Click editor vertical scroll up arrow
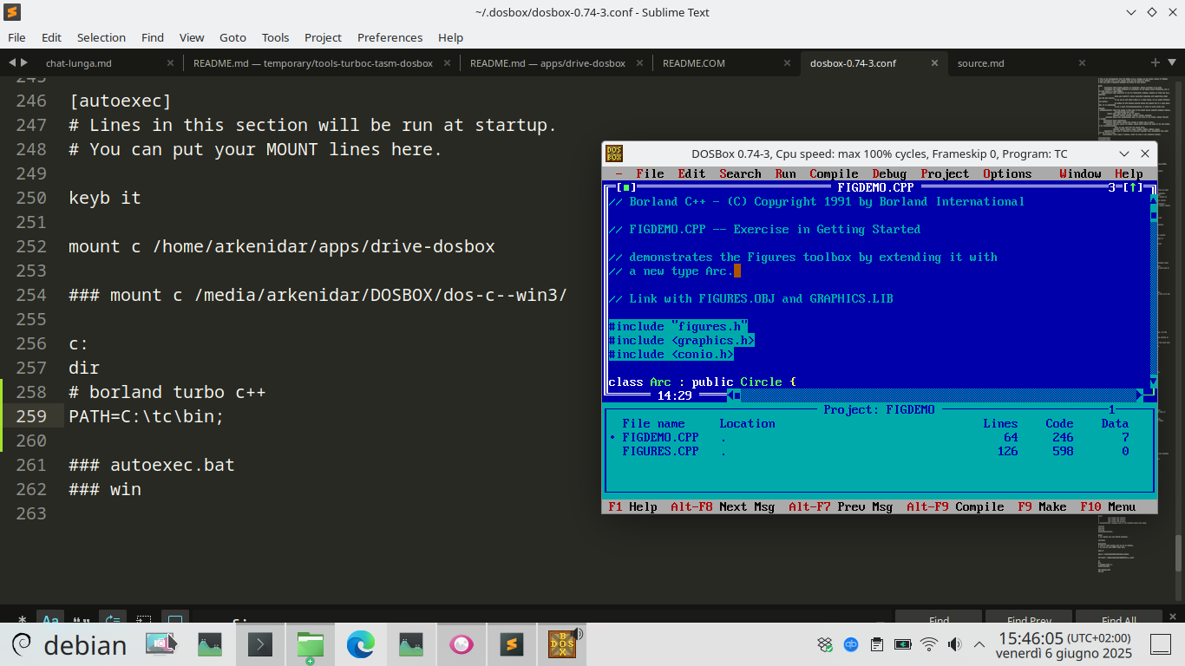Image resolution: width=1185 pixels, height=666 pixels. click(1154, 201)
